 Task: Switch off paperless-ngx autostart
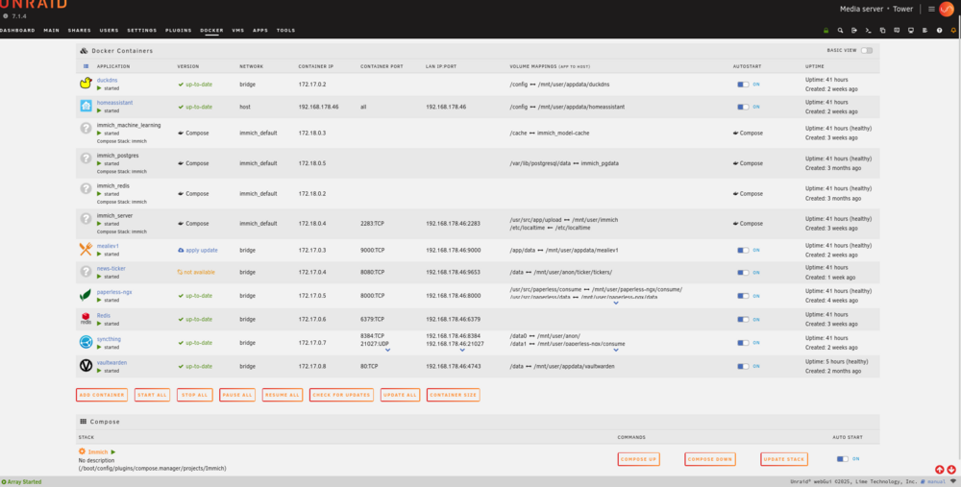click(x=744, y=296)
